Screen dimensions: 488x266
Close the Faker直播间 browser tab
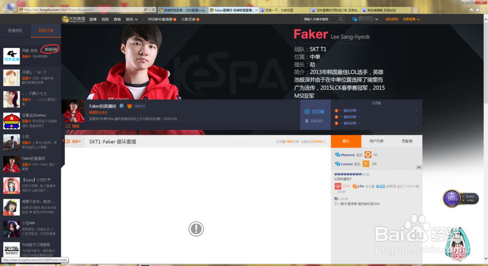coord(257,10)
